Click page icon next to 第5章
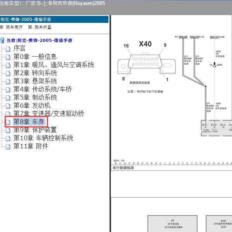Viewport: 232px width, 232px height. (x=8, y=98)
